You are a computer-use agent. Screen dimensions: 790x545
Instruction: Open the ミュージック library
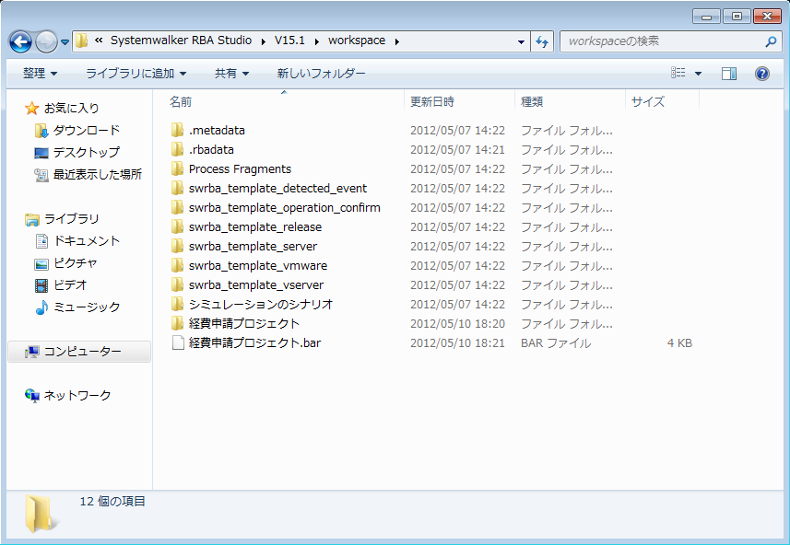pyautogui.click(x=87, y=307)
